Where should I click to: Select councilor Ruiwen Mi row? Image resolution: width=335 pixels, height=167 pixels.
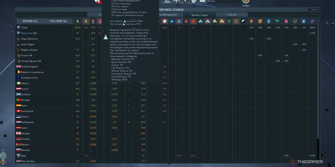(166, 55)
